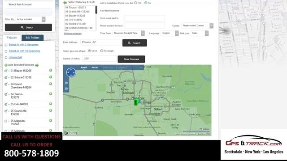The width and height of the screenshot is (287, 161).
Task: Click the selected vehicles list scrollbar
Action: 96,10
